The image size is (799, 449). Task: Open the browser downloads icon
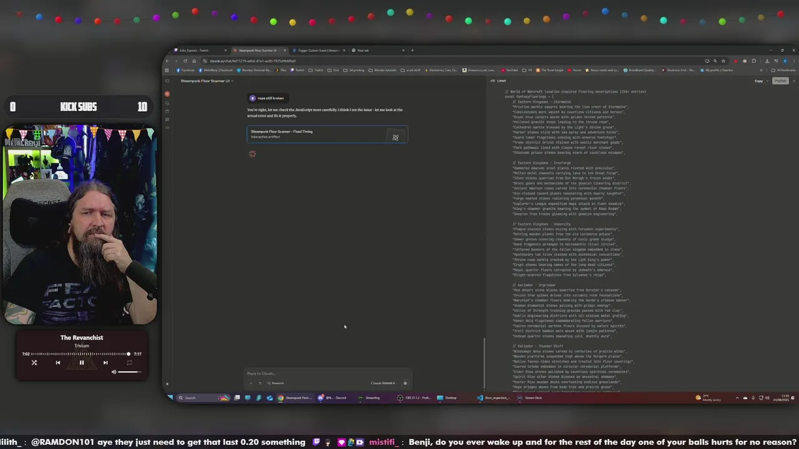click(767, 60)
